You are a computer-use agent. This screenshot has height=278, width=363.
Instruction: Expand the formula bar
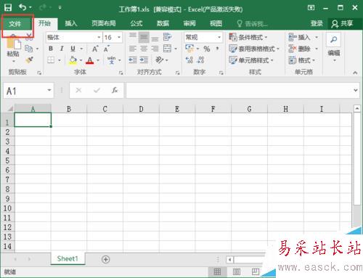point(356,90)
